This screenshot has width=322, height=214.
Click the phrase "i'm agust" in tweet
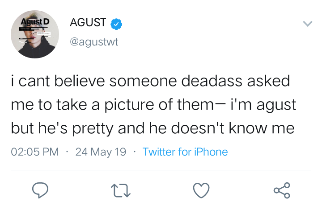[x=263, y=105]
